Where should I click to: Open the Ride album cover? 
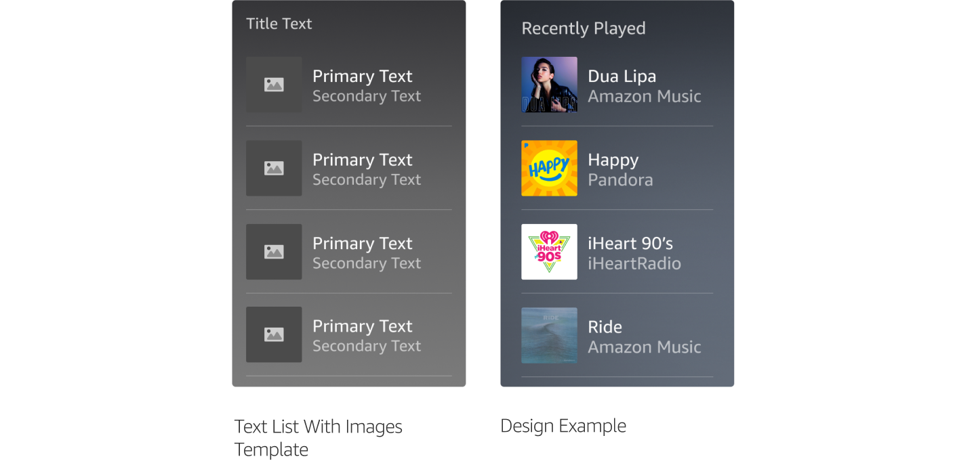(549, 335)
